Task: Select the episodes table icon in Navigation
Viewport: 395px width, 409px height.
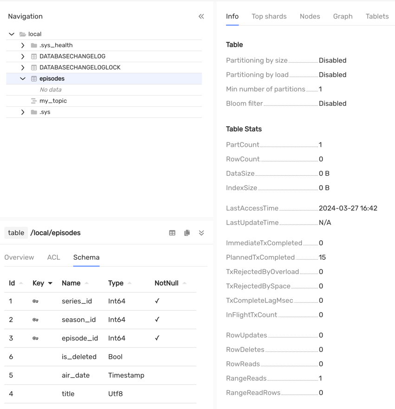Action: pyautogui.click(x=32, y=78)
